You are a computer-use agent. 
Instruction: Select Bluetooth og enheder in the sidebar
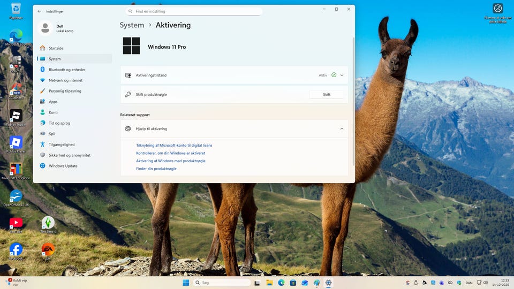click(x=67, y=70)
